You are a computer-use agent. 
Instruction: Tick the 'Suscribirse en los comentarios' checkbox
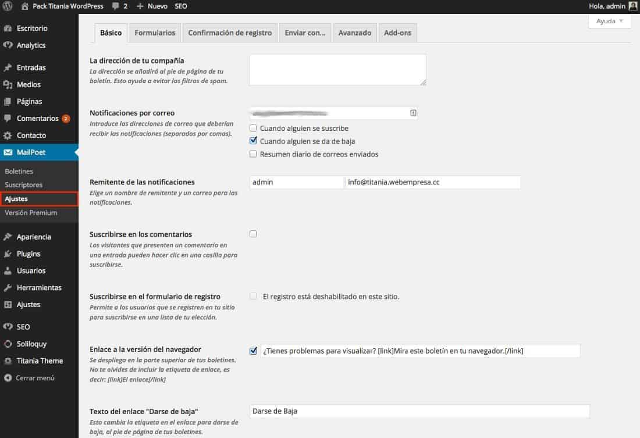(253, 234)
